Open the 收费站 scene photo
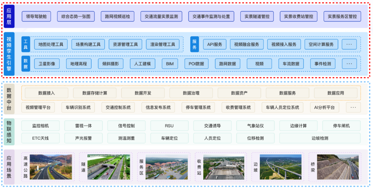The width and height of the screenshot is (373, 189). 224,167
